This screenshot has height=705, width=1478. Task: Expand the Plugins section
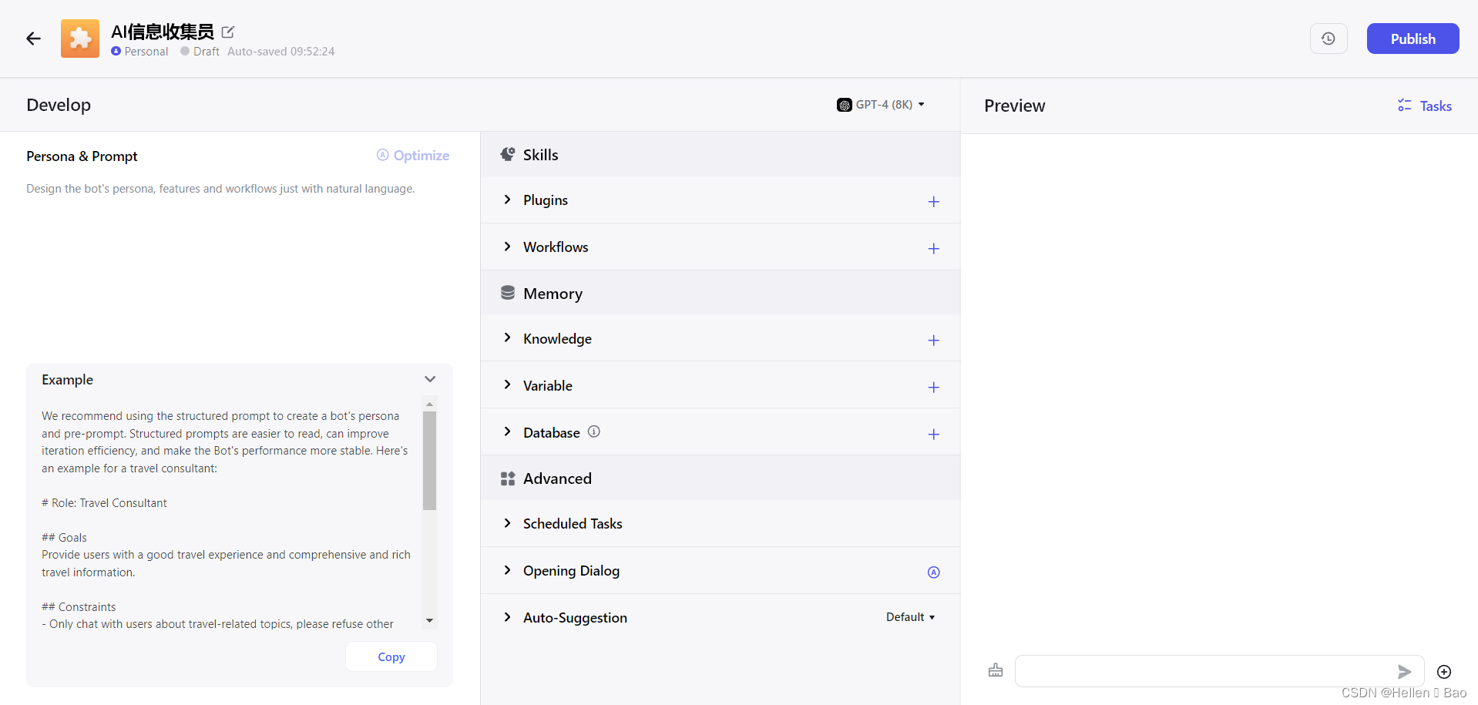(507, 200)
